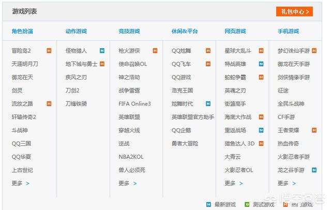Select QQ企鹅 in the list
The height and width of the screenshot is (210, 331).
181,130
